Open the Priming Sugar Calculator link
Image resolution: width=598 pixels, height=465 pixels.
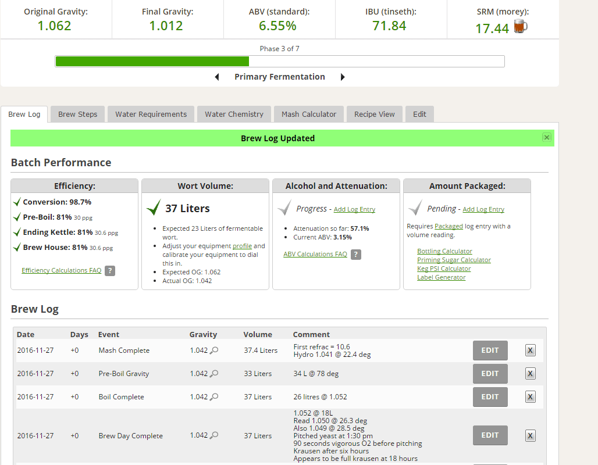[x=454, y=260]
